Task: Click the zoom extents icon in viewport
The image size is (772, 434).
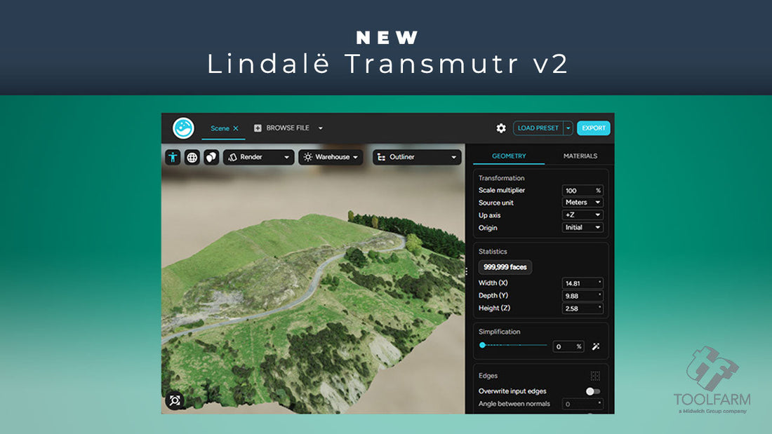Action: (x=174, y=400)
